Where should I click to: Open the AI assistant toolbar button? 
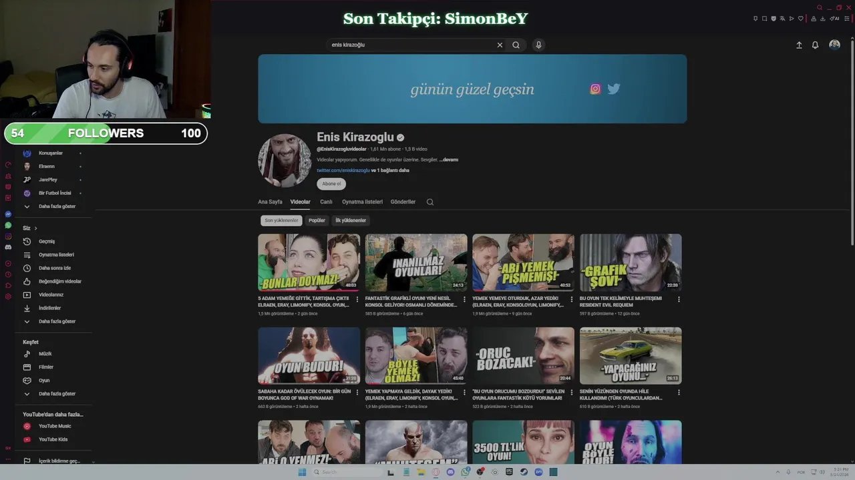pyautogui.click(x=834, y=19)
